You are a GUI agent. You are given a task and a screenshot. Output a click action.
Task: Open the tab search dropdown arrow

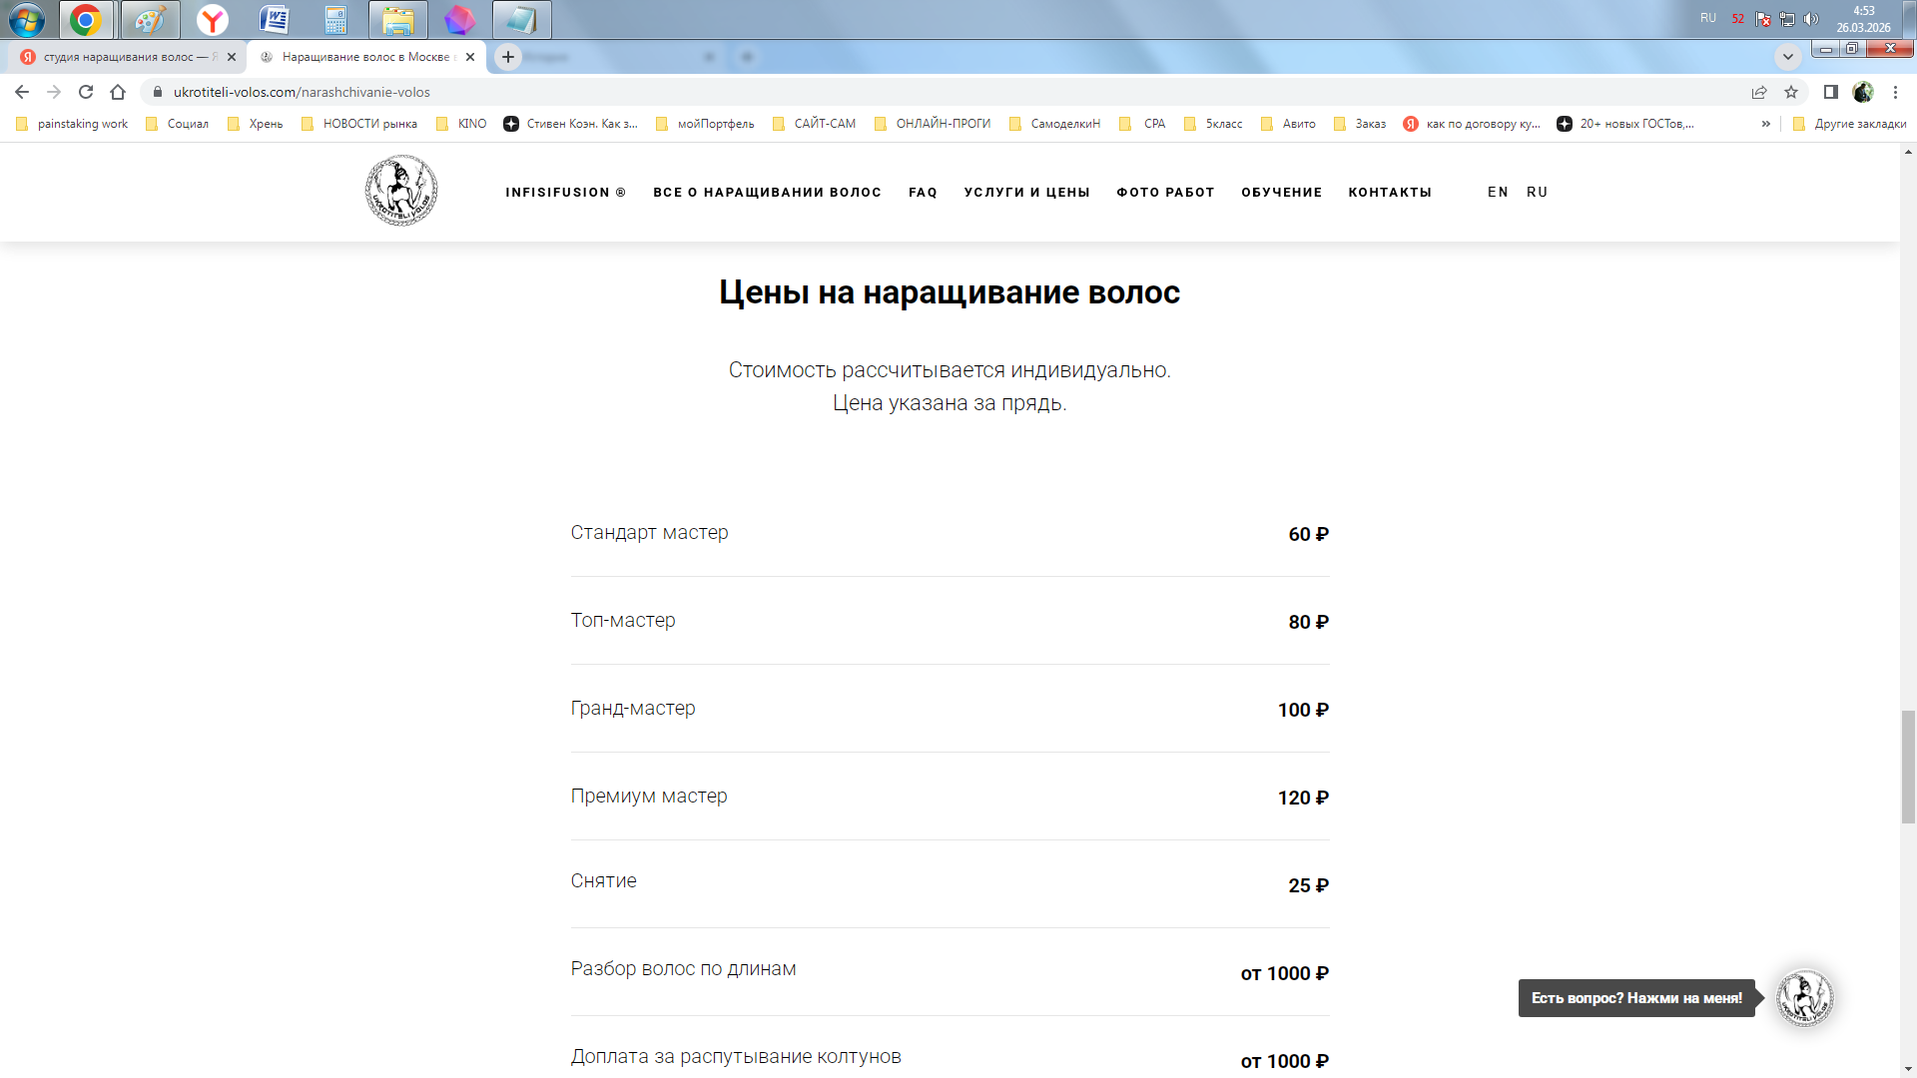click(x=1787, y=56)
